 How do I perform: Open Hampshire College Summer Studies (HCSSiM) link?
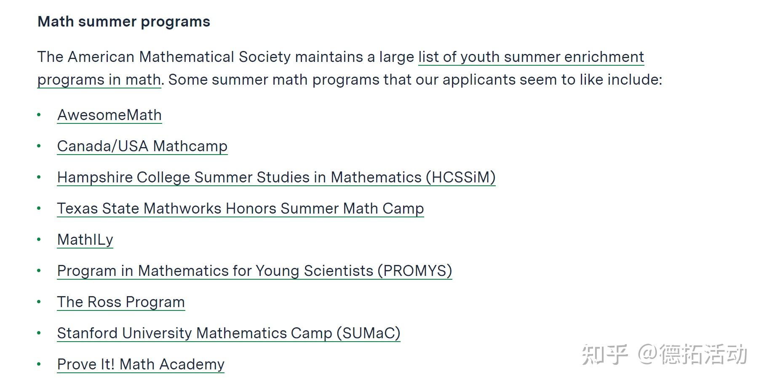point(276,177)
